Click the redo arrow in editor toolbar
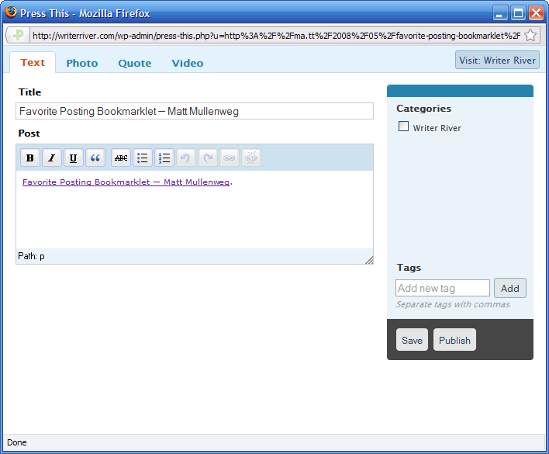The width and height of the screenshot is (549, 454). pos(208,158)
